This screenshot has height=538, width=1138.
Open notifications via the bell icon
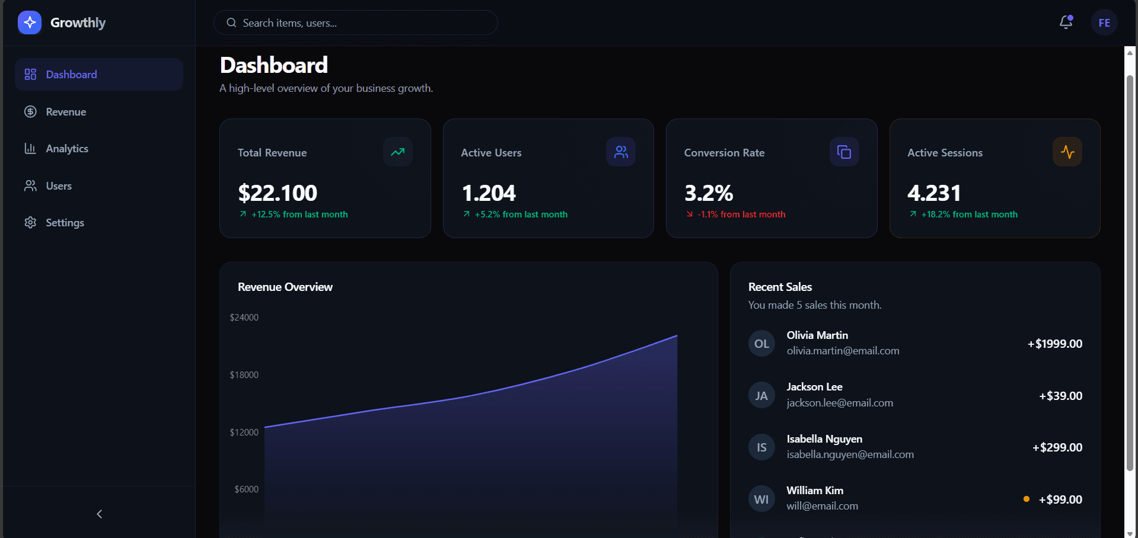(x=1066, y=23)
